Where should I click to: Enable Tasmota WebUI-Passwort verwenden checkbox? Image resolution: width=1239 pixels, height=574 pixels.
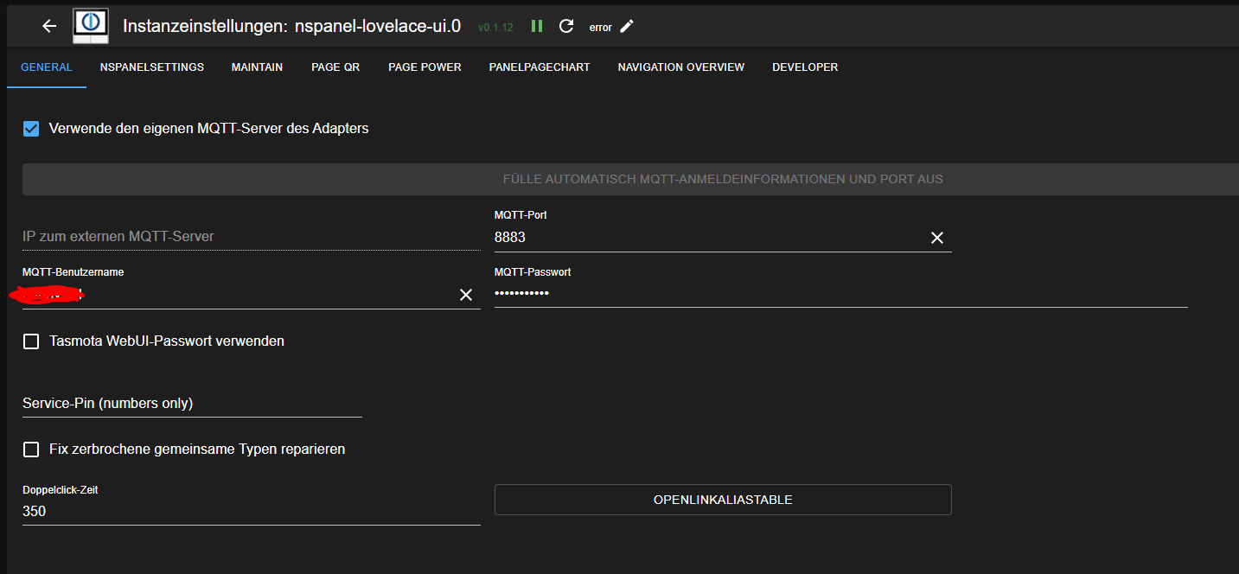(31, 341)
